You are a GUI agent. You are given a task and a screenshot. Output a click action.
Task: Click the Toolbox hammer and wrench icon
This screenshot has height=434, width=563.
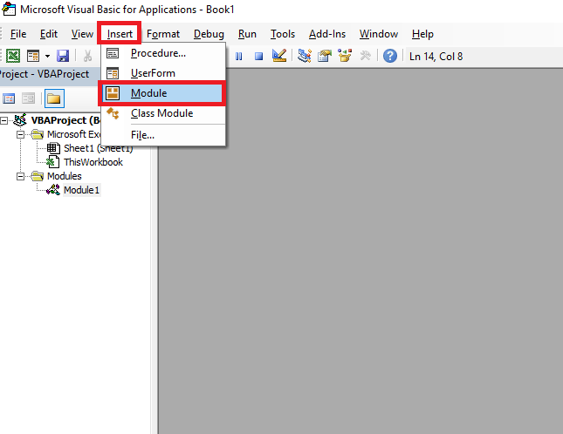(365, 56)
